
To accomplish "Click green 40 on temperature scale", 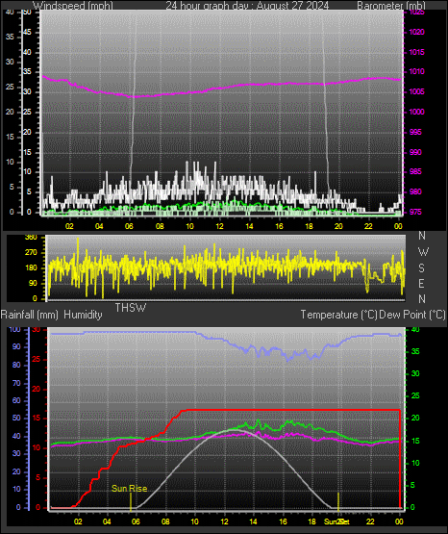I will (415, 329).
